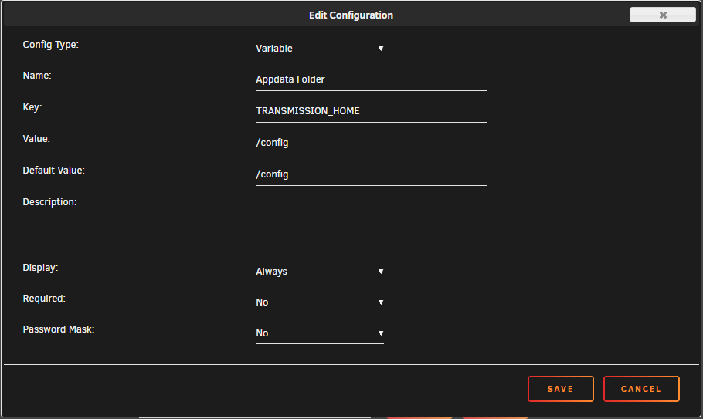This screenshot has width=703, height=419.
Task: Click the empty Description text area
Action: pos(373,222)
